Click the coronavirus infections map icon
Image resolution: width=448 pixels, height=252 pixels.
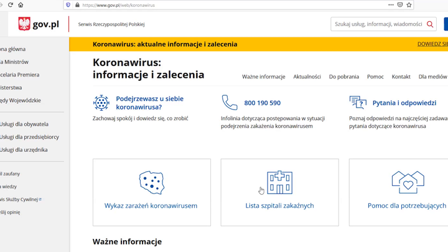151,182
